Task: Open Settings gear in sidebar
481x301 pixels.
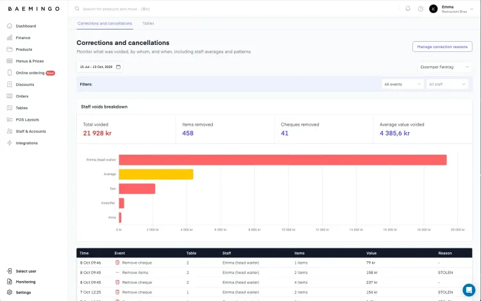Action: coord(10,293)
